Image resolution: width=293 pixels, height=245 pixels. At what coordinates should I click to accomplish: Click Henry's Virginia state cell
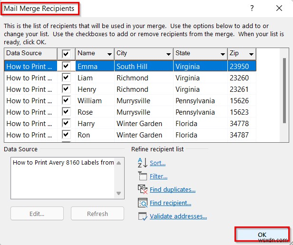click(x=201, y=89)
